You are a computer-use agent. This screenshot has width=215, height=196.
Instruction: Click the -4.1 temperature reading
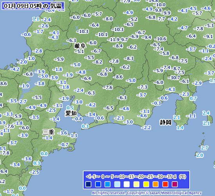[x=54, y=33]
